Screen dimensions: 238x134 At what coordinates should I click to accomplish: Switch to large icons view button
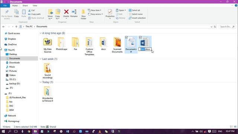[x=235, y=127]
